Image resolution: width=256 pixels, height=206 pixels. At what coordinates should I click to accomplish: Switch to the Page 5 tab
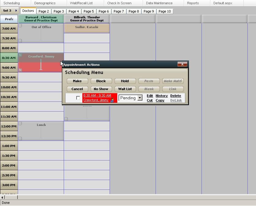click(x=89, y=11)
